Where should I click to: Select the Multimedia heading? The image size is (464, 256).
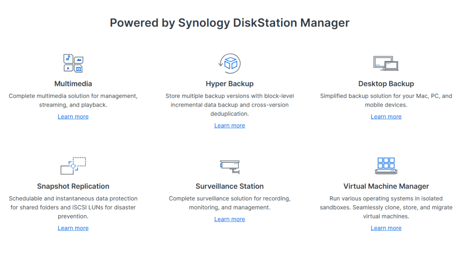[x=73, y=83]
